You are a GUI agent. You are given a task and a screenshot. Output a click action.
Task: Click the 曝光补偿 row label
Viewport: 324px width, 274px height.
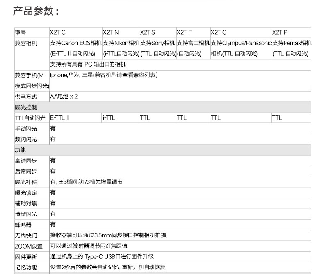pyautogui.click(x=26, y=182)
